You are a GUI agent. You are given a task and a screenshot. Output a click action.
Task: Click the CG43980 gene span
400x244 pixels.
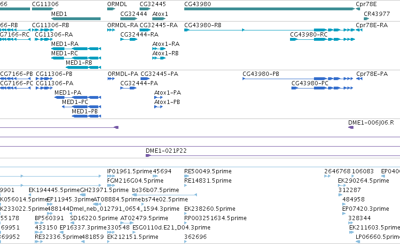[x=270, y=9]
